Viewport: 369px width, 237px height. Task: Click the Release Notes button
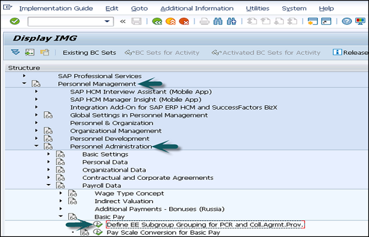click(350, 52)
